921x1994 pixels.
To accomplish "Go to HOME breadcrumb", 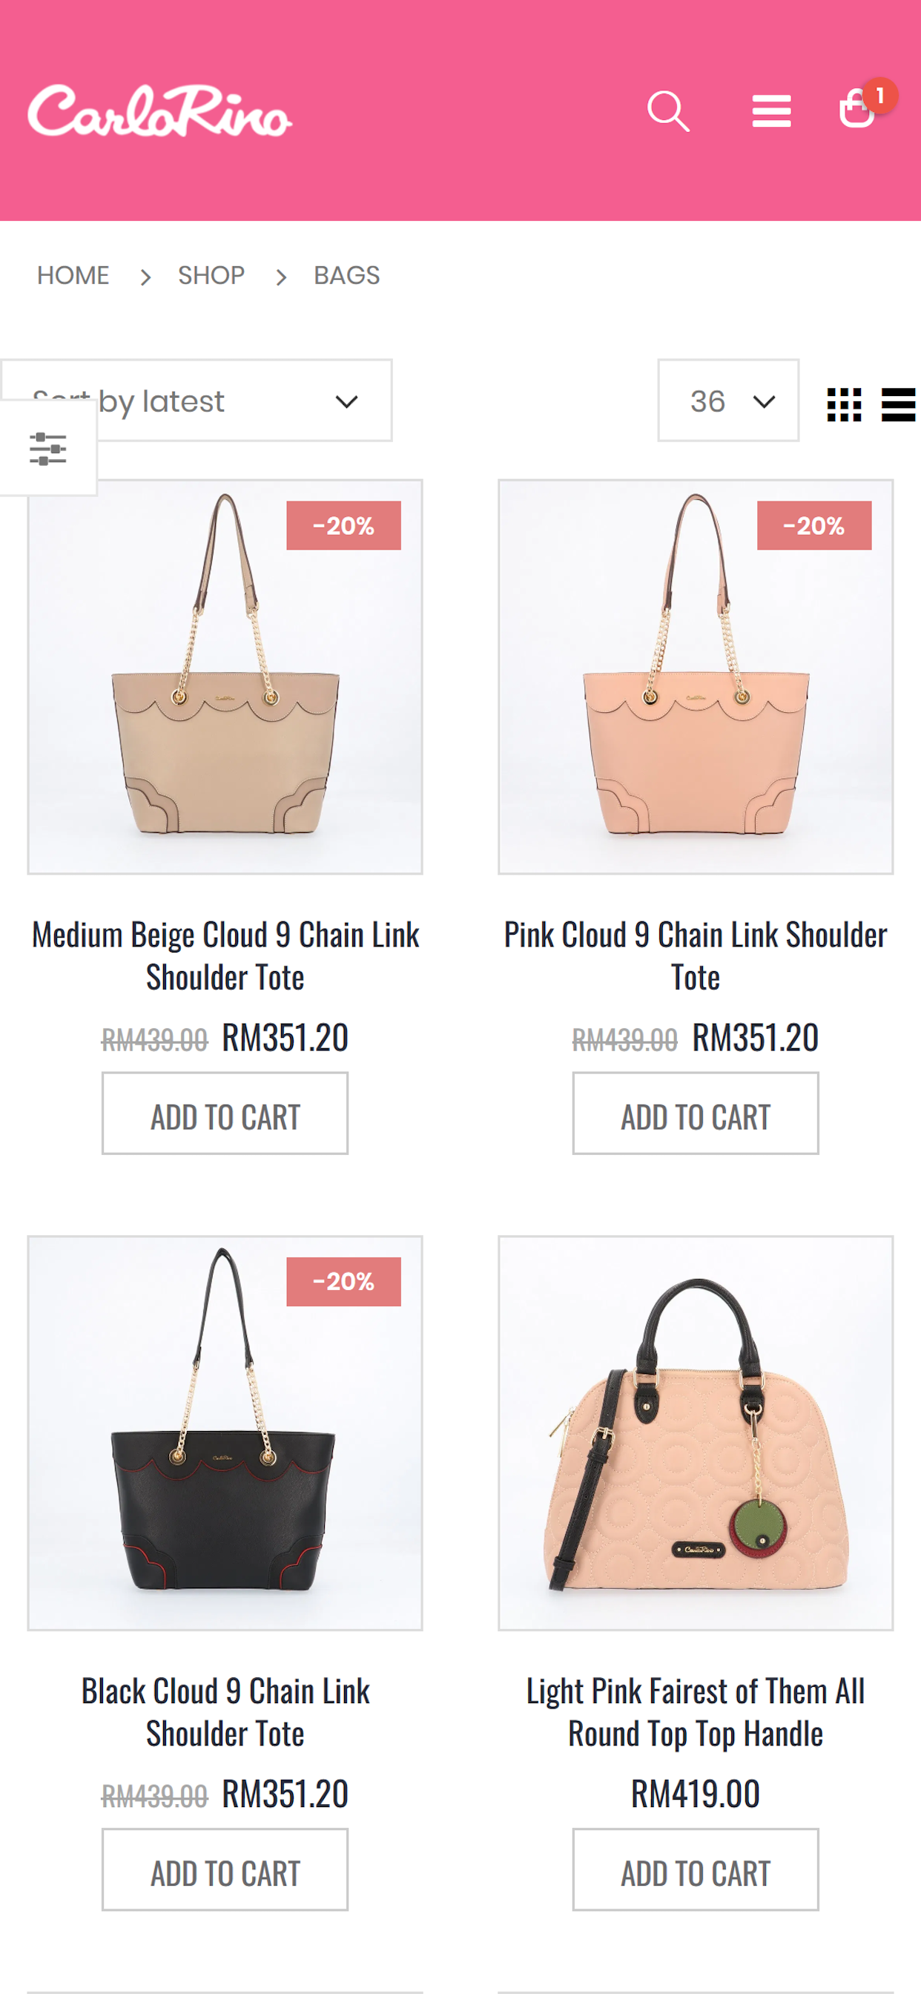I will click(x=73, y=275).
